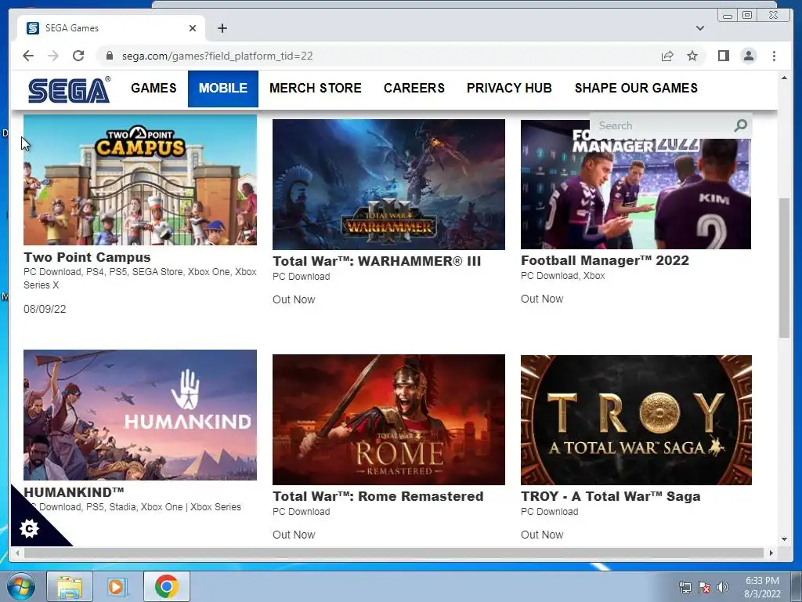The image size is (802, 602).
Task: Open Total War: Rome Remastered title
Action: pyautogui.click(x=378, y=496)
